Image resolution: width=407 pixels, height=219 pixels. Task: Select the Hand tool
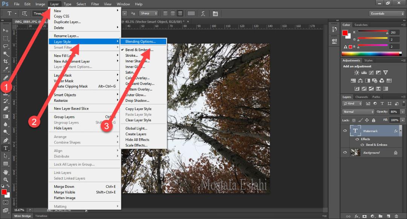[x=5, y=172]
